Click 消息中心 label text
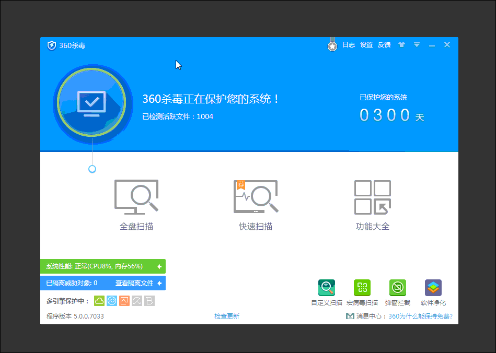This screenshot has width=496, height=353. [x=371, y=316]
